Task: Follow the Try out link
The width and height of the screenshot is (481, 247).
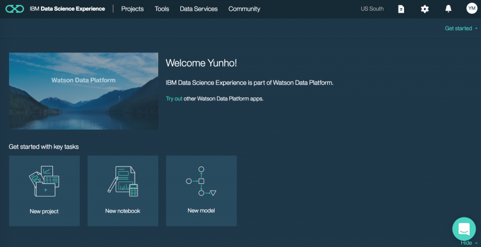Action: pos(174,99)
